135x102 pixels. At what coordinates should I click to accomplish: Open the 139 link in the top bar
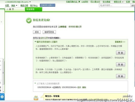85,2
